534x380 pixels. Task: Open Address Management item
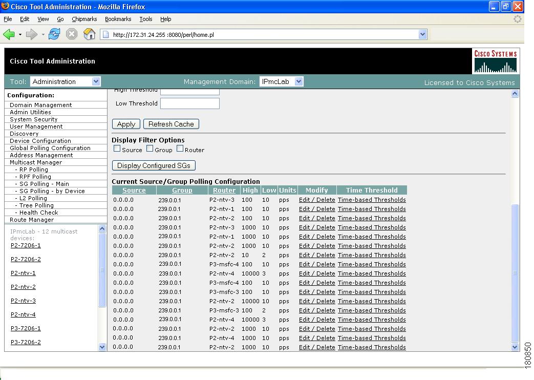click(x=41, y=155)
